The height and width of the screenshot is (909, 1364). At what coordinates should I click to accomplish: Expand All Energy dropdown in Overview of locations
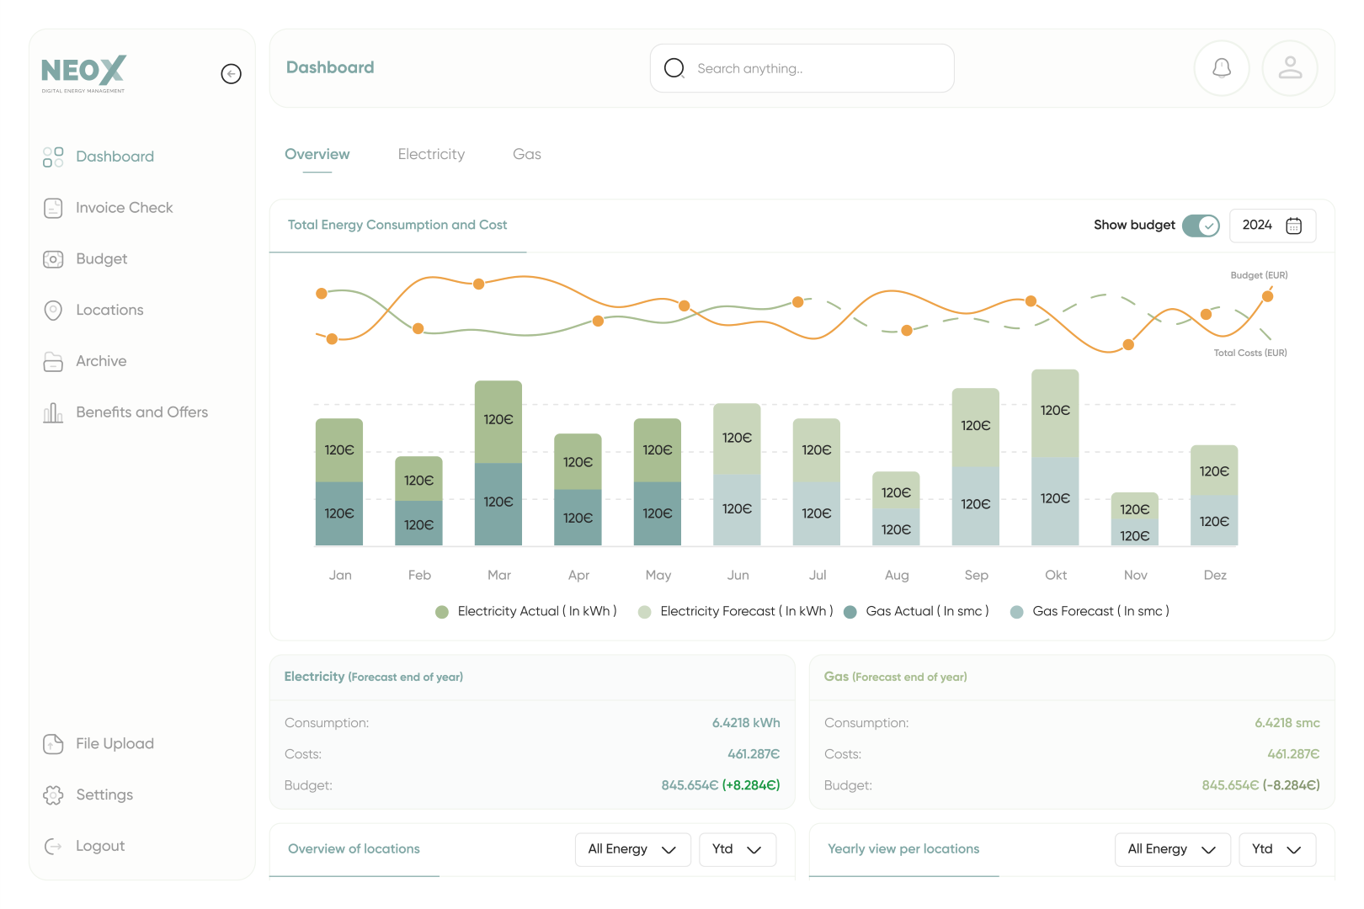[632, 849]
